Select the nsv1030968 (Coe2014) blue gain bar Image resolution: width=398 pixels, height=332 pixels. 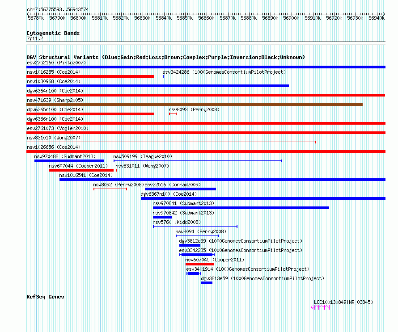click(157, 86)
